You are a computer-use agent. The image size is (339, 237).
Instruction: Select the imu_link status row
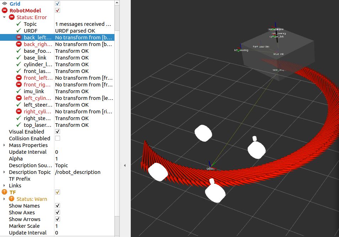[57, 91]
